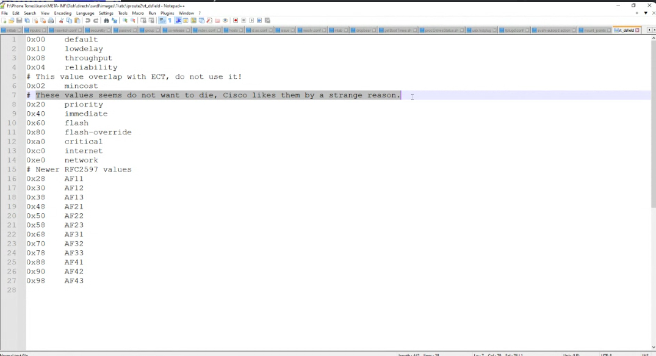Open the Unix (LF) line ending selector
Image resolution: width=656 pixels, height=356 pixels.
(x=571, y=354)
